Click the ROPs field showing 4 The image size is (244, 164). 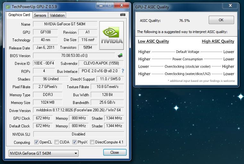(44, 71)
